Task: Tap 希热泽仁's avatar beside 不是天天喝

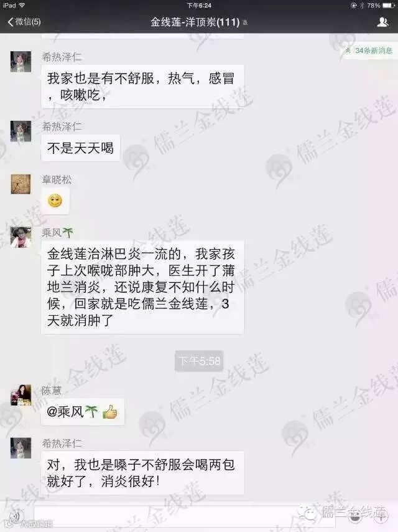Action: (21, 131)
